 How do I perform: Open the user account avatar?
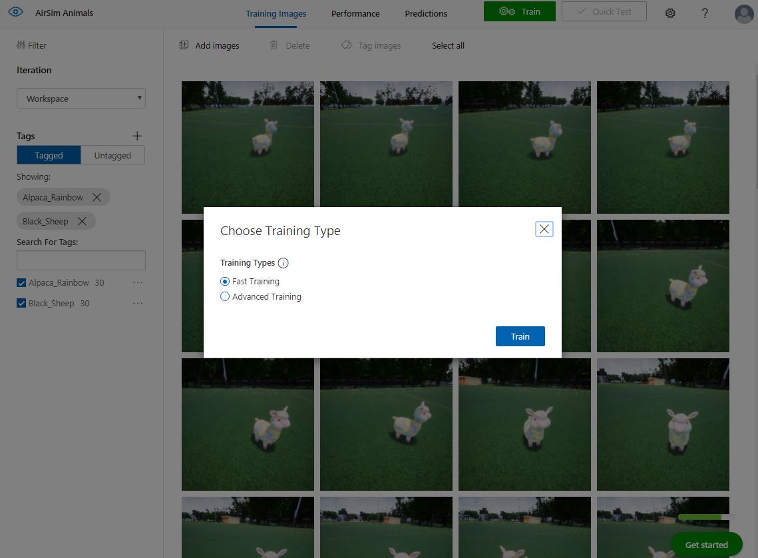[x=744, y=13]
